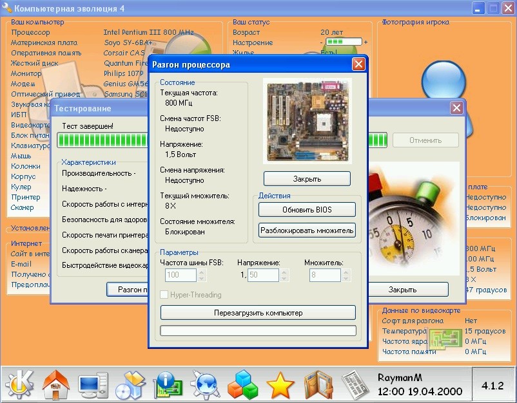Open the software box with CD icon
517x403 pixels.
pyautogui.click(x=131, y=384)
